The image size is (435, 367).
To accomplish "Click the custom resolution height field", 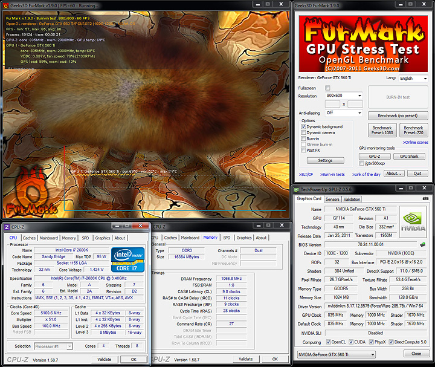I will click(355, 104).
